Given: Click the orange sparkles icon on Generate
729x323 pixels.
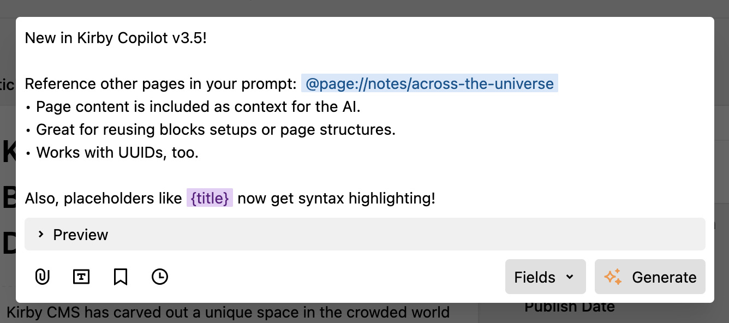Looking at the screenshot, I should pyautogui.click(x=614, y=277).
